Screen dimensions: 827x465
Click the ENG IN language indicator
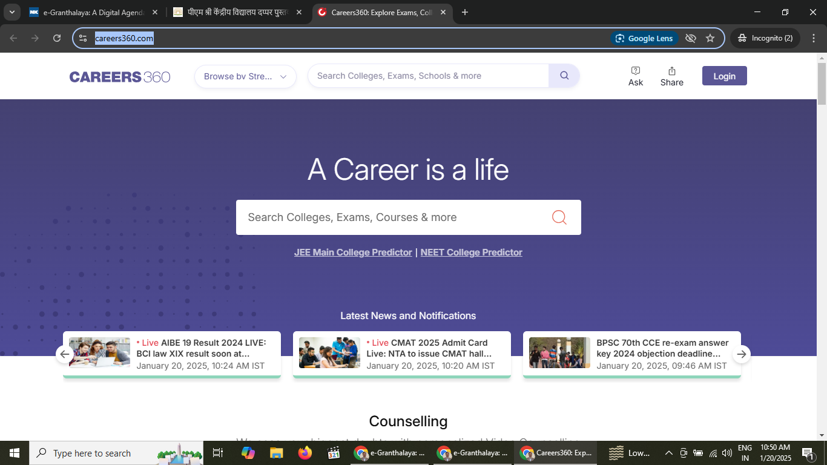tap(745, 453)
